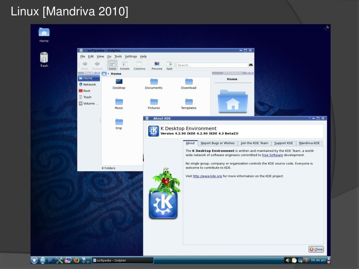Screen dimensions: 359x269
Task: Select the Desktop folder in Dolphin
Action: [x=119, y=84]
